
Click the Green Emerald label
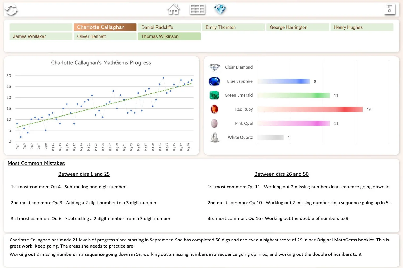tap(239, 95)
